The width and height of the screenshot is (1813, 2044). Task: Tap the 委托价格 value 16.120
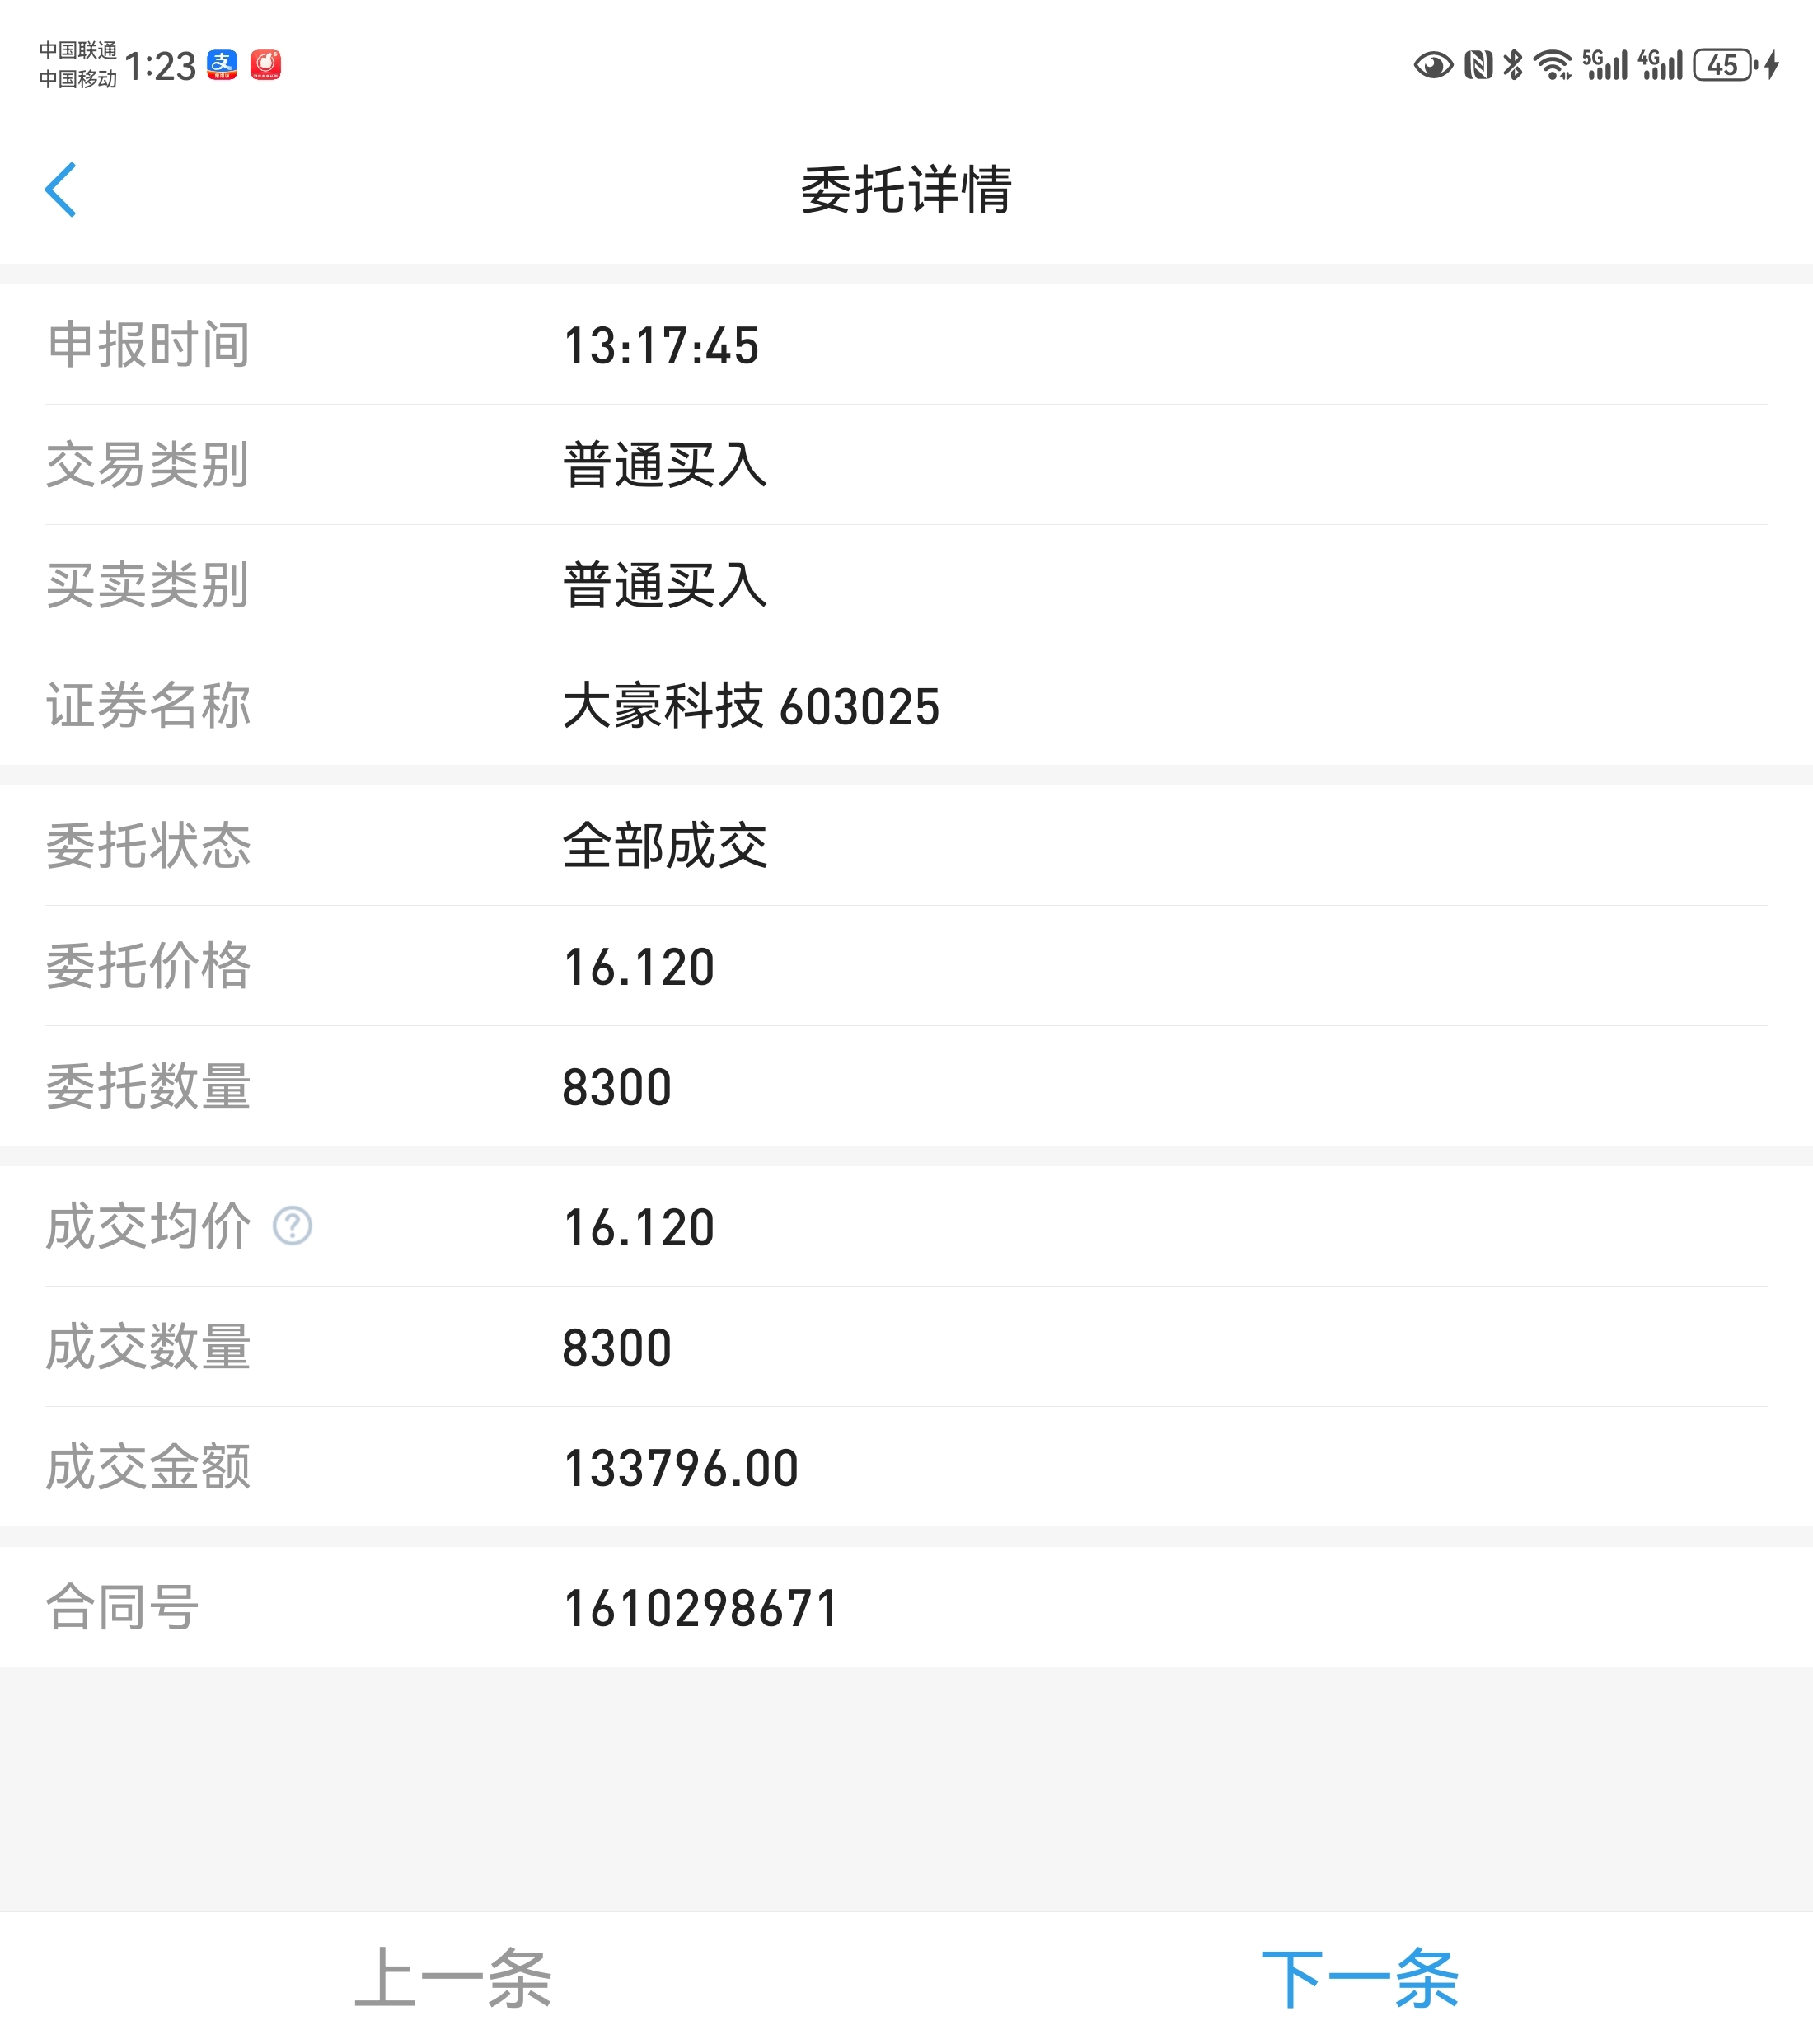point(638,967)
